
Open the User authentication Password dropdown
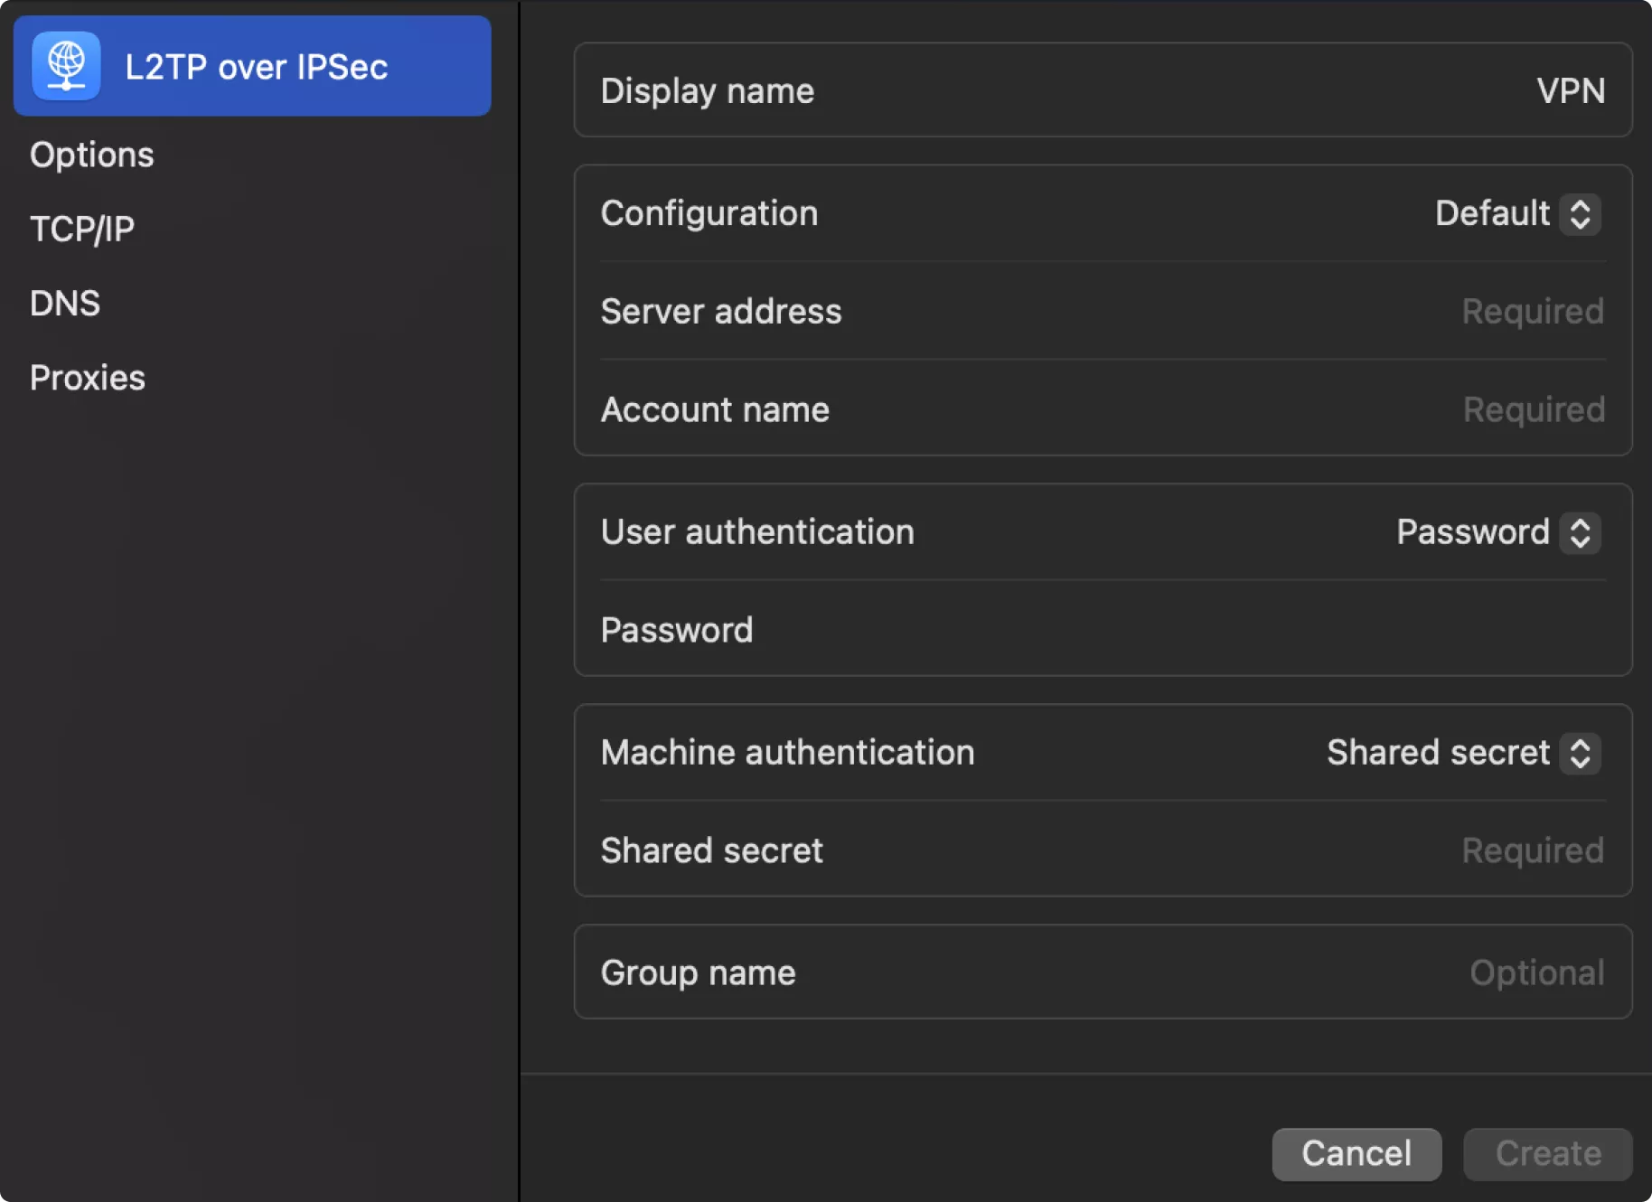(1475, 532)
